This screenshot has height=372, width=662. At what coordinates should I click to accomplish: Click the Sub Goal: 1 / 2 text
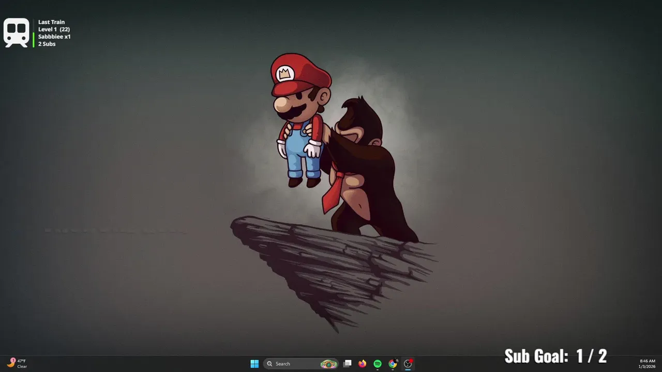click(x=555, y=356)
